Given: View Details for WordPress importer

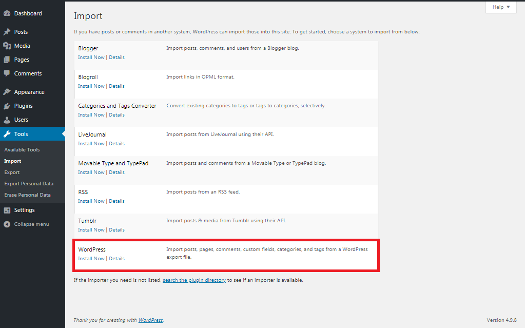Looking at the screenshot, I should coord(116,259).
